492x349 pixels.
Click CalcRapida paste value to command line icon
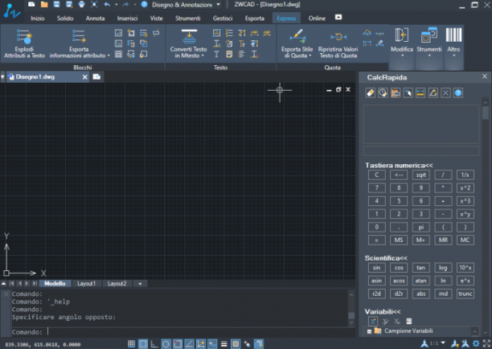396,93
